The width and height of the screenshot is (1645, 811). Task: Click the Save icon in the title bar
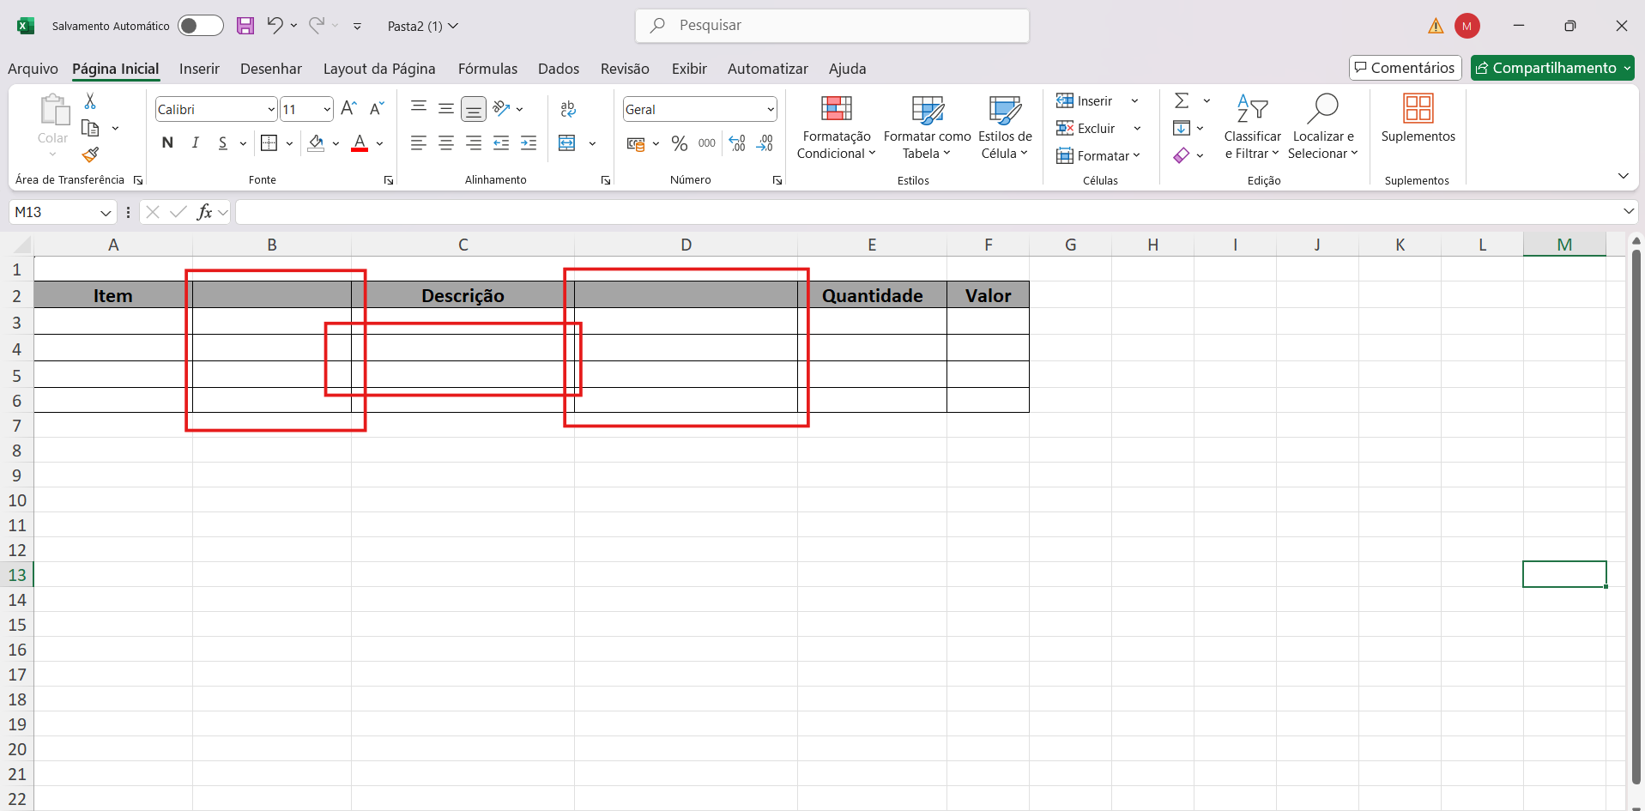coord(245,26)
